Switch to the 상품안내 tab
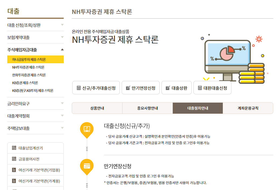The image size is (280, 190). (x=97, y=108)
